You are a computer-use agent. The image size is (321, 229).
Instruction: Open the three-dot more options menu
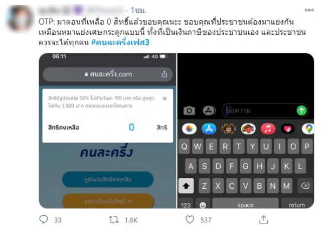pyautogui.click(x=309, y=10)
